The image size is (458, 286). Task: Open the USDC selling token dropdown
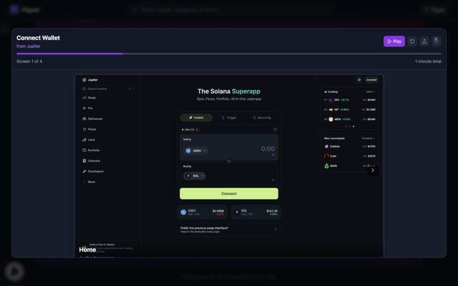pyautogui.click(x=196, y=150)
